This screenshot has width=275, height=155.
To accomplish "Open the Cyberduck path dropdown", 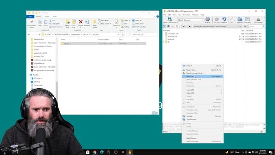I will point(240,26).
